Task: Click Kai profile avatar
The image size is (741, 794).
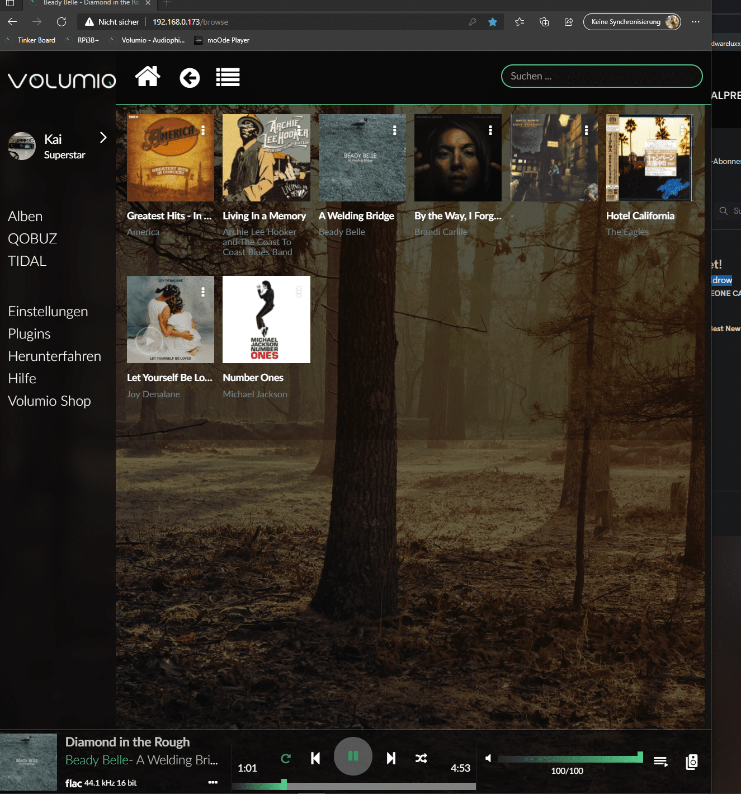Action: [22, 146]
